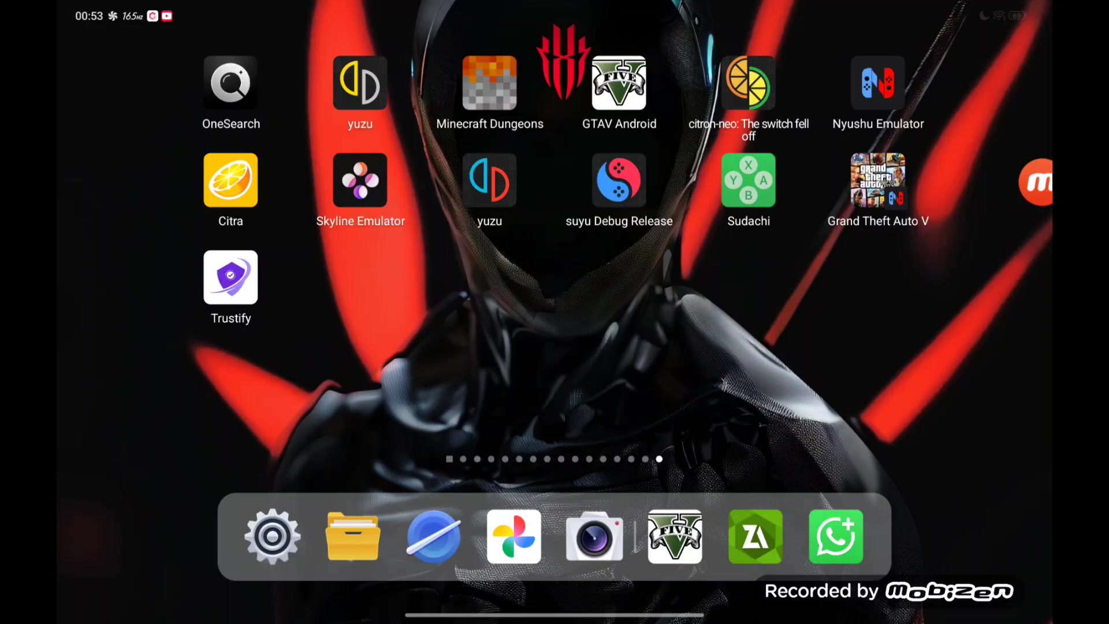Open Google Photos in the dock
1109x624 pixels.
513,537
